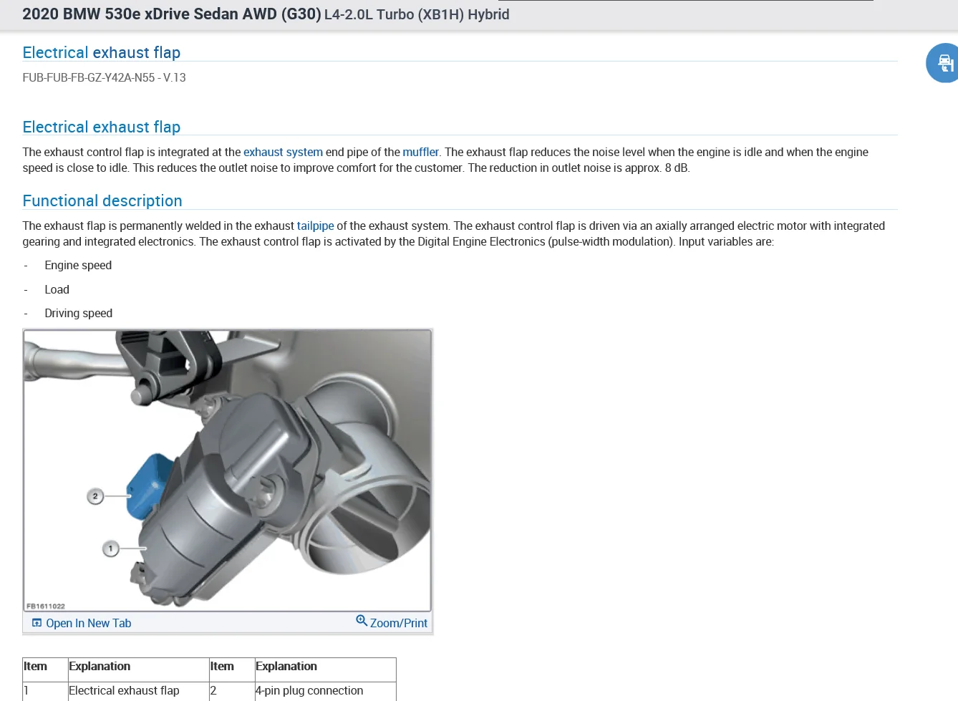958x701 pixels.
Task: Click the first 'Explanation' column header
Action: pos(138,669)
